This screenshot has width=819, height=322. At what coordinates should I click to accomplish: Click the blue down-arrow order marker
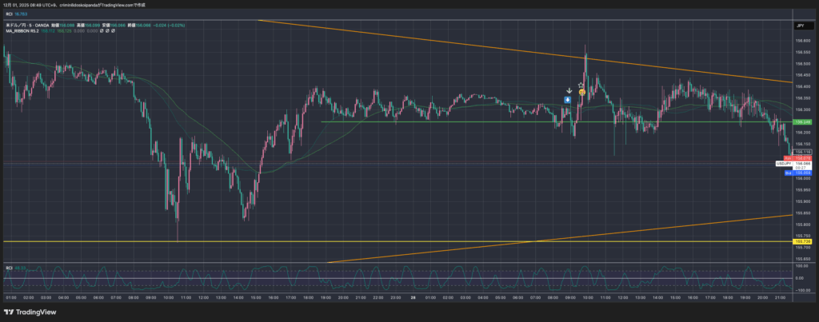567,100
